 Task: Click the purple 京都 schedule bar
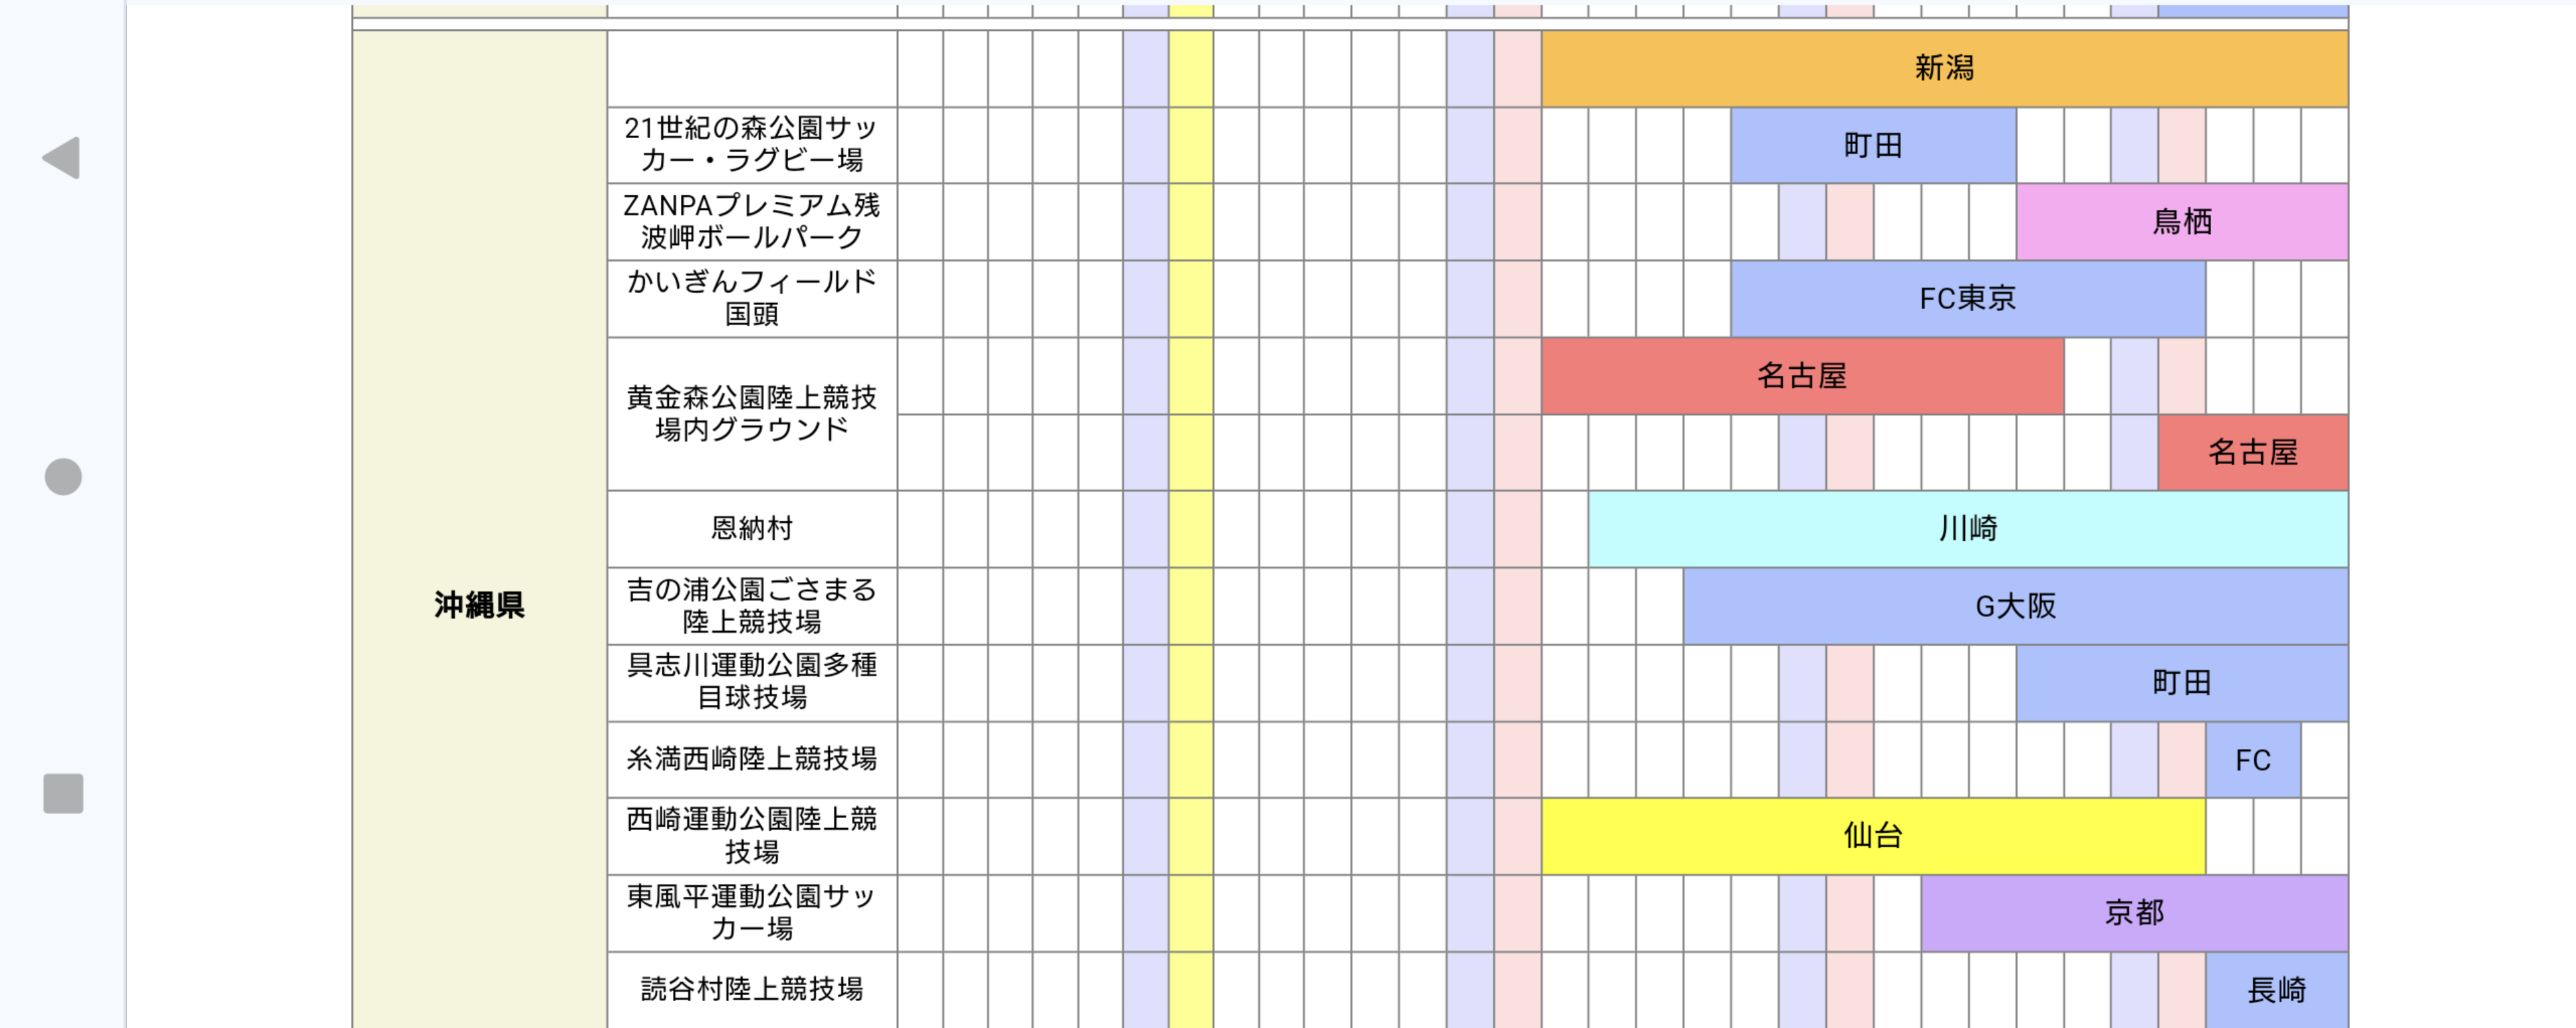(x=2134, y=913)
